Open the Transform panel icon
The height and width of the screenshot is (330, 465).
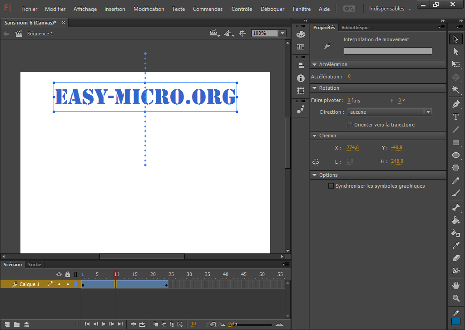pyautogui.click(x=301, y=91)
